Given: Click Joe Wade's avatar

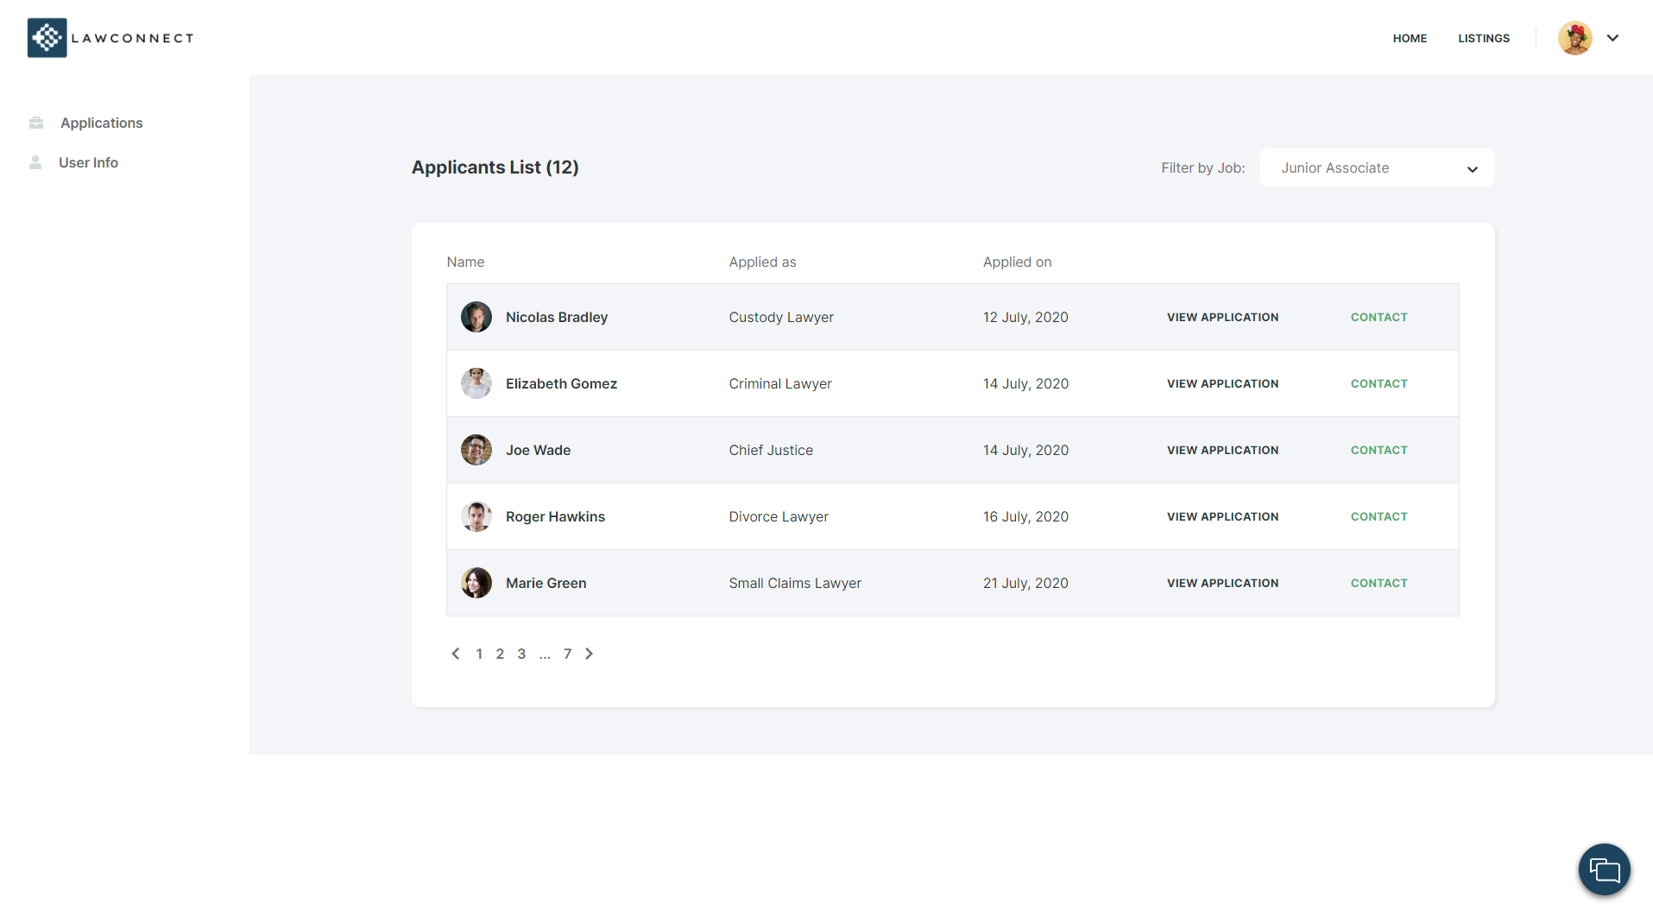Looking at the screenshot, I should pyautogui.click(x=476, y=450).
